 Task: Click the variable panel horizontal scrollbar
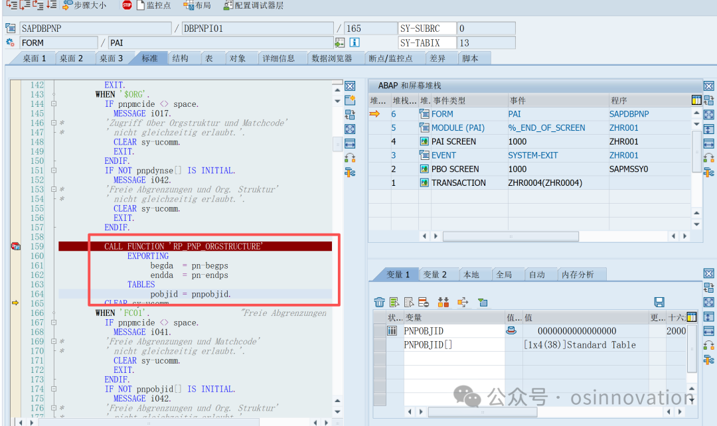pyautogui.click(x=483, y=412)
